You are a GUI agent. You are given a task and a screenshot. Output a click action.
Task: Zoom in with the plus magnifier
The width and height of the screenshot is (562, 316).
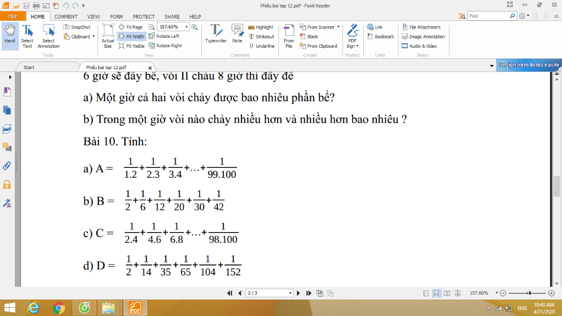pos(195,27)
